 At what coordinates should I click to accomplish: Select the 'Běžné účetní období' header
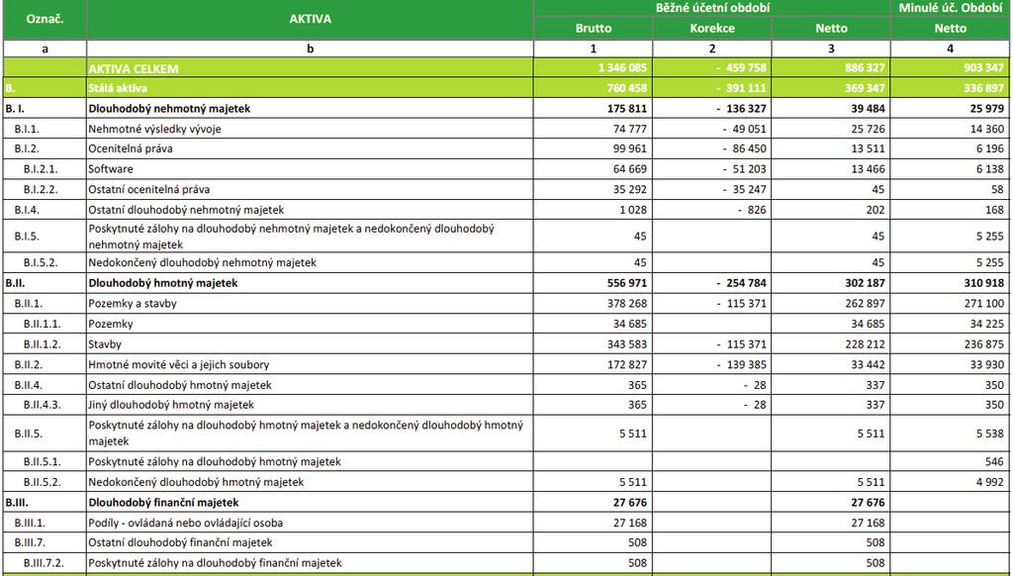tap(712, 8)
